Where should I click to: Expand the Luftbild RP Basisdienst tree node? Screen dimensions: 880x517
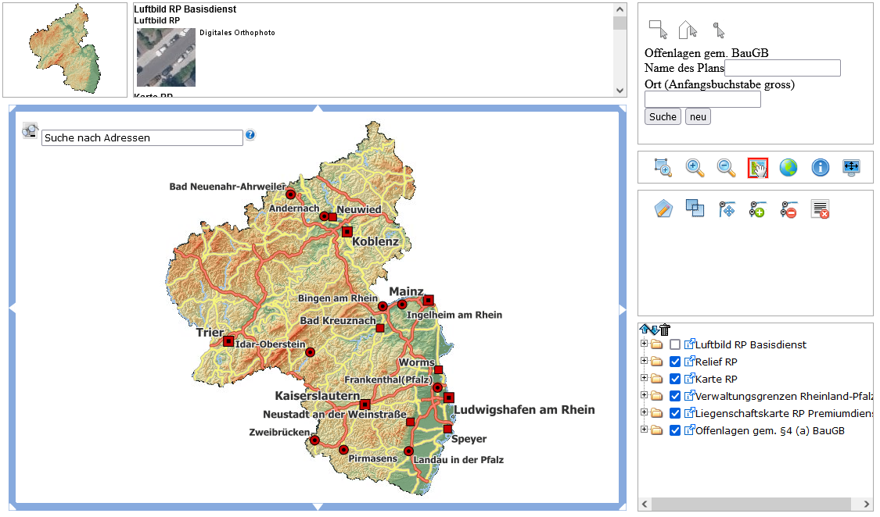tap(644, 344)
